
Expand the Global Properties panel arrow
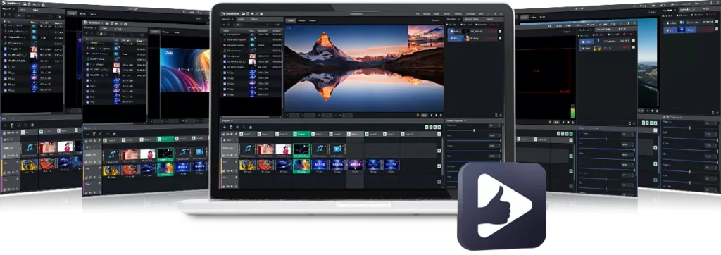click(465, 120)
